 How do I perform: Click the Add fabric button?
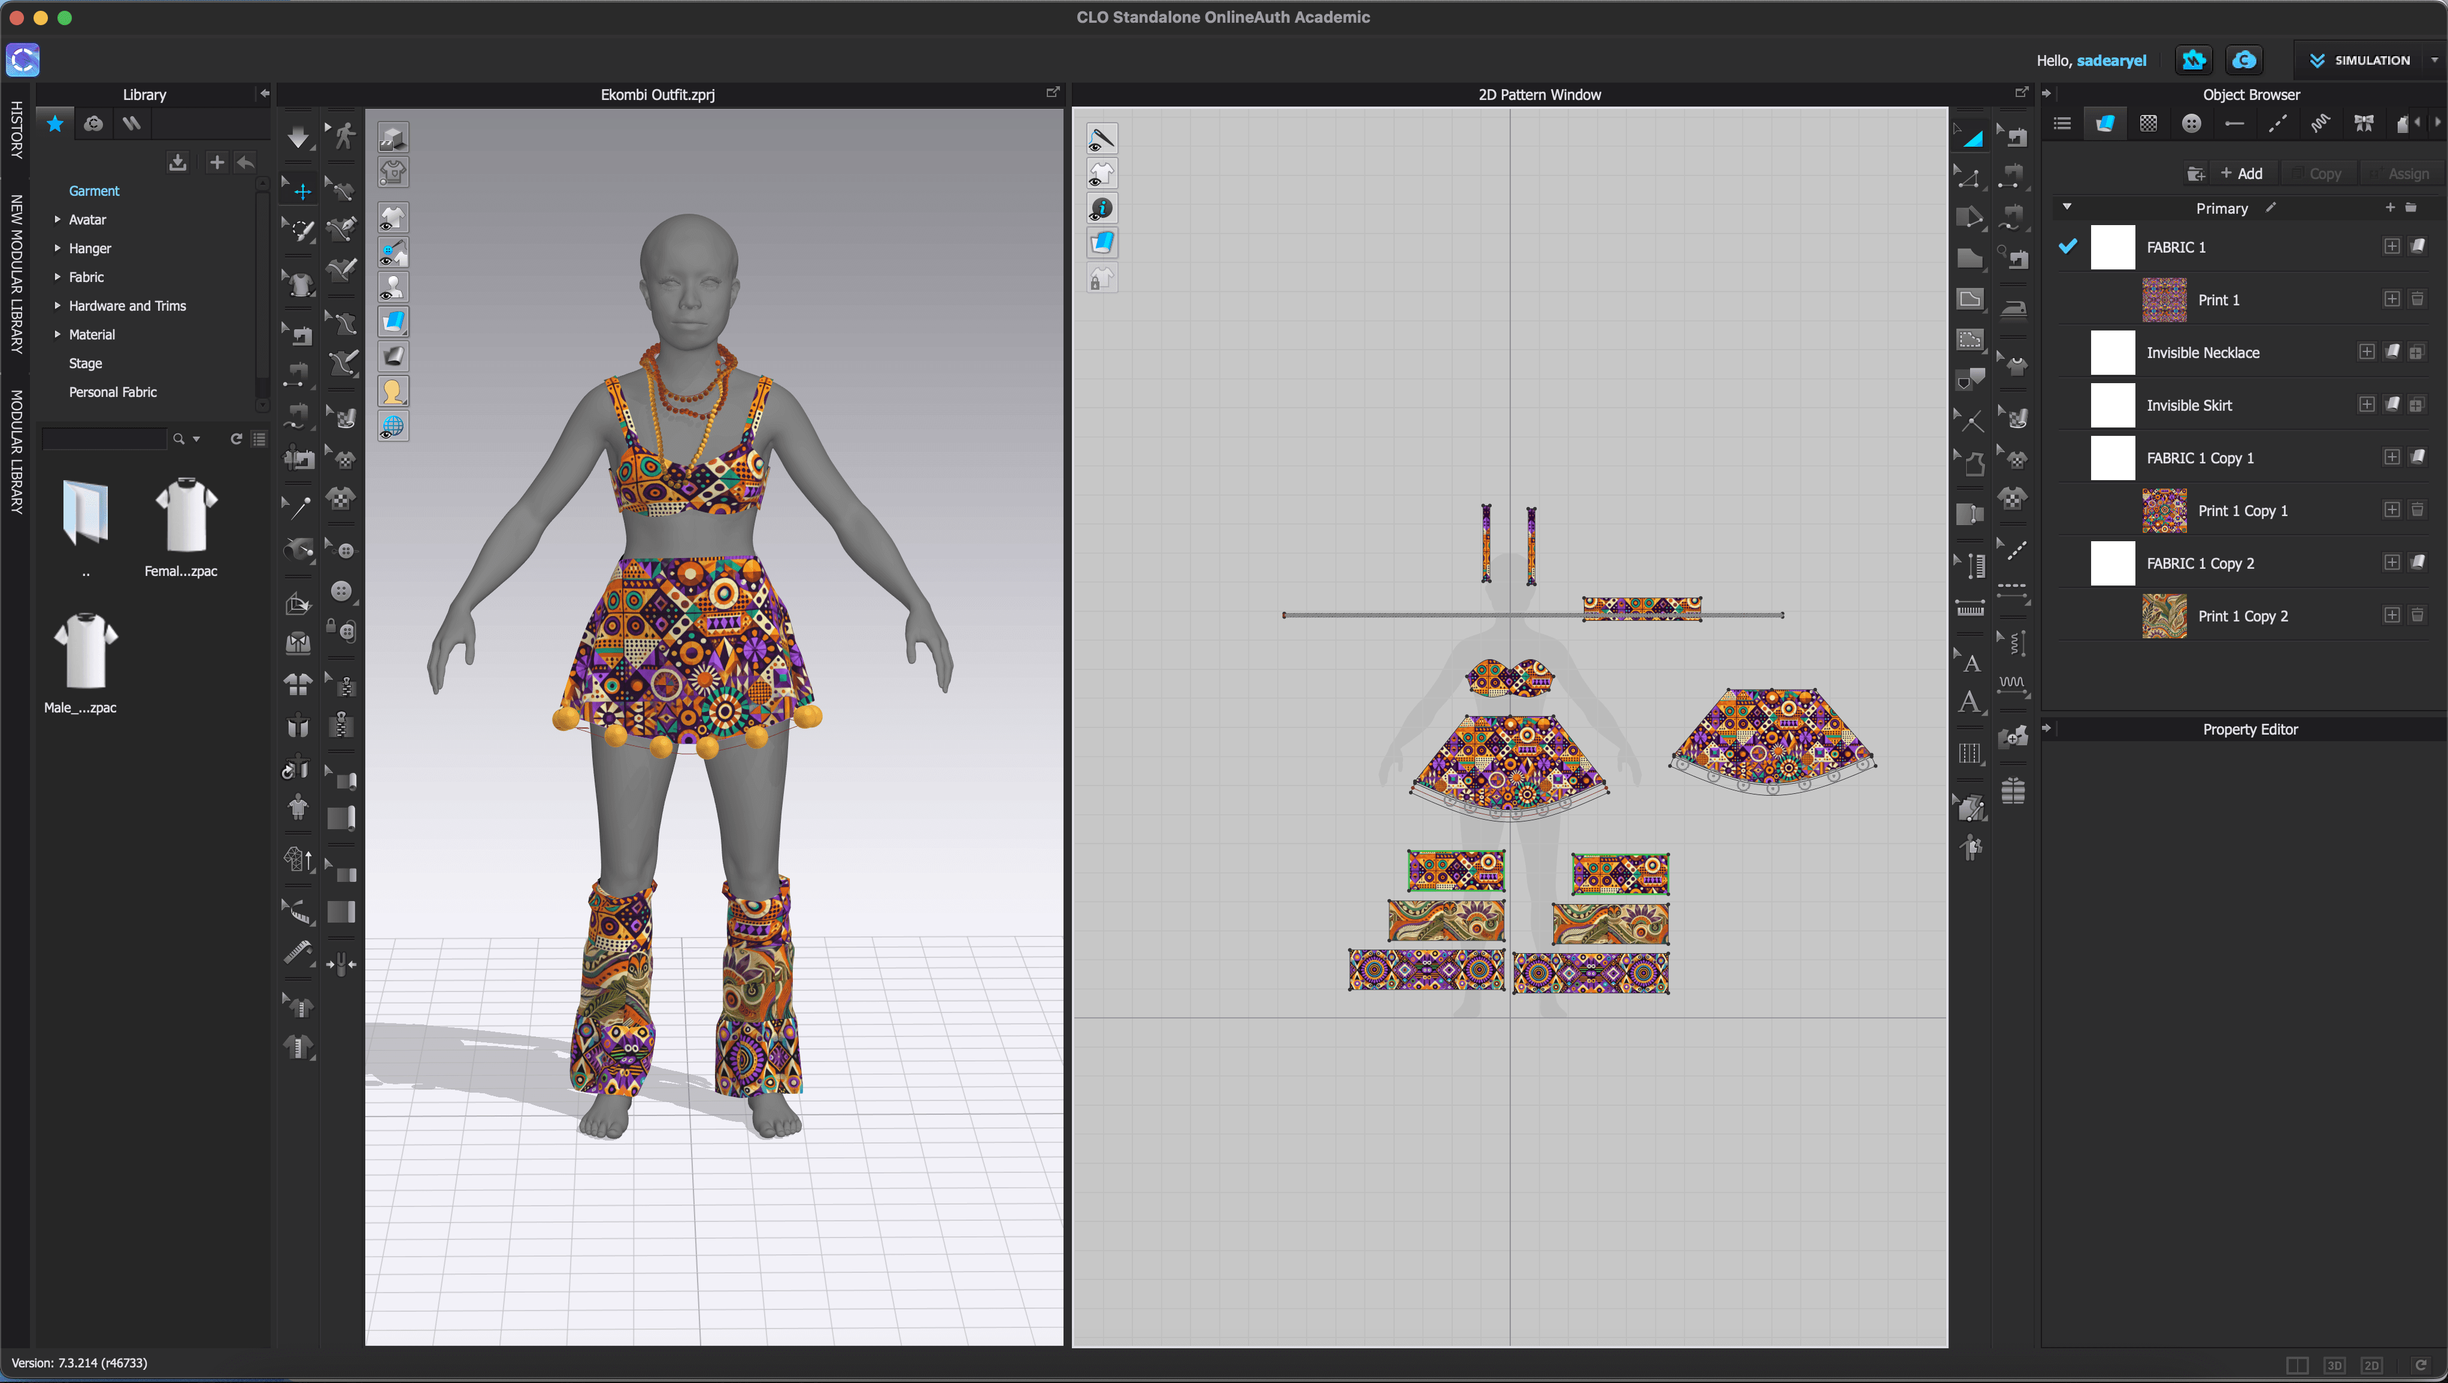point(2242,174)
